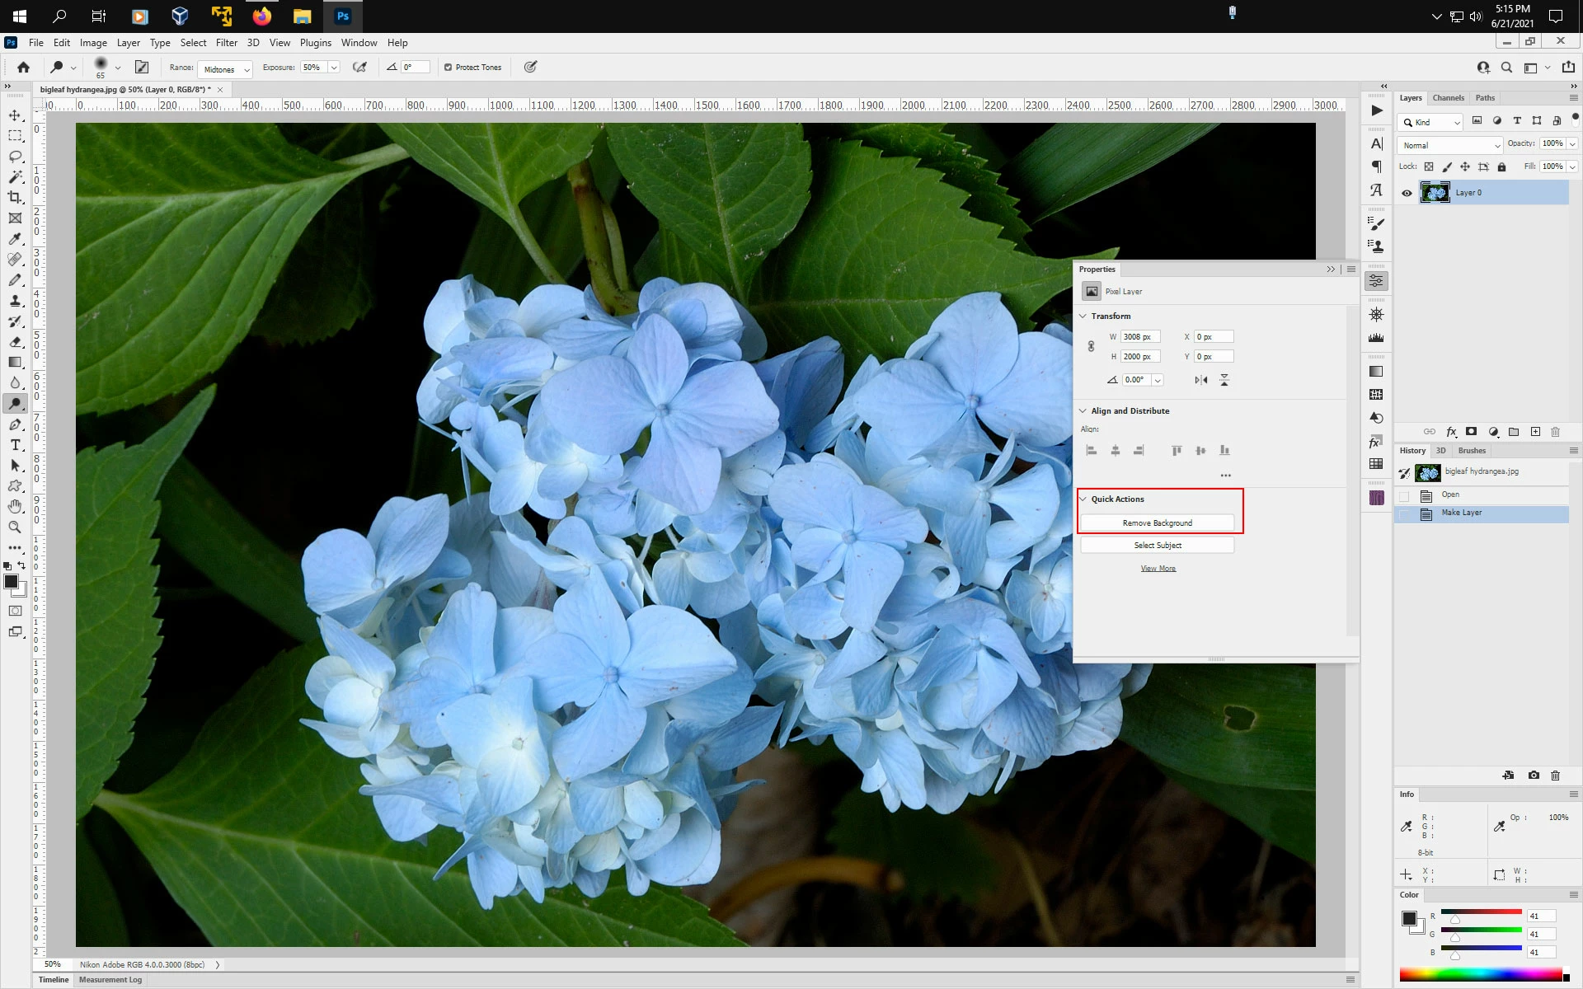Image resolution: width=1583 pixels, height=989 pixels.
Task: Select the Lasso tool
Action: coord(15,157)
